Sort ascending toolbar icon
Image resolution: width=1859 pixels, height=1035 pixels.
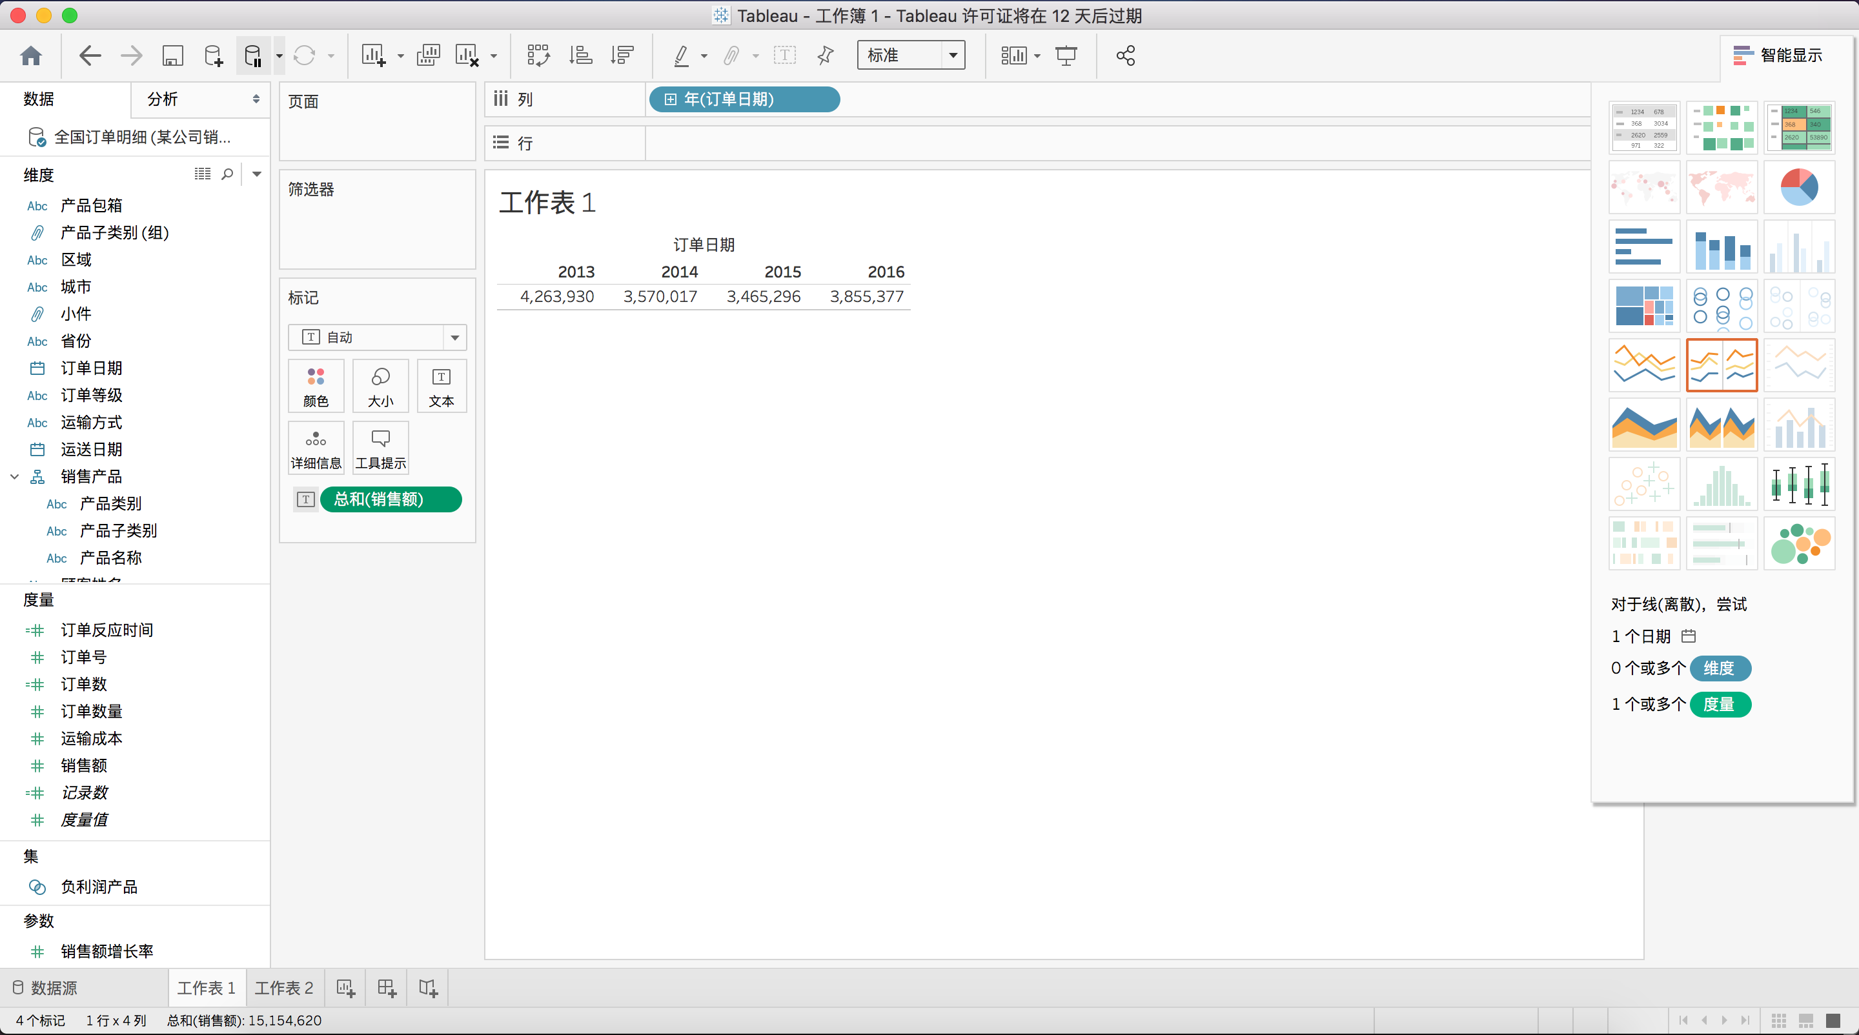tap(580, 55)
